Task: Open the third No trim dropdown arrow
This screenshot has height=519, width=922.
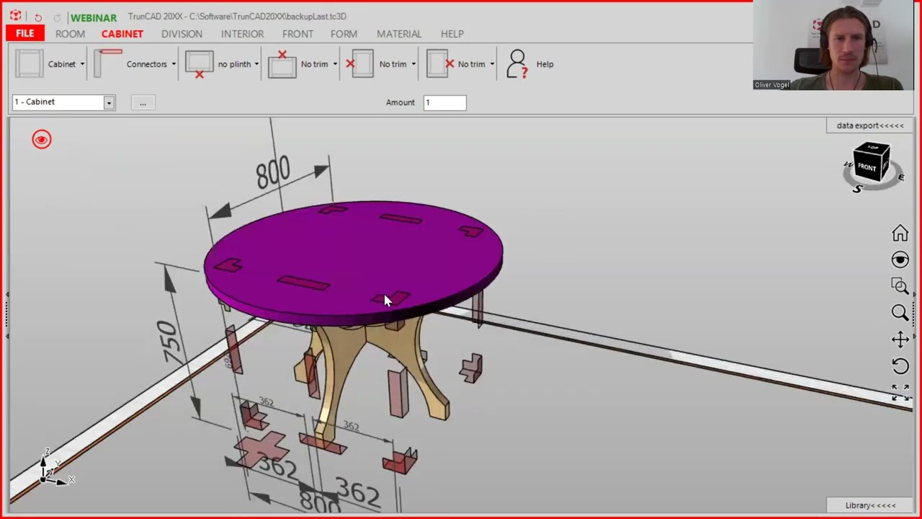Action: click(492, 64)
